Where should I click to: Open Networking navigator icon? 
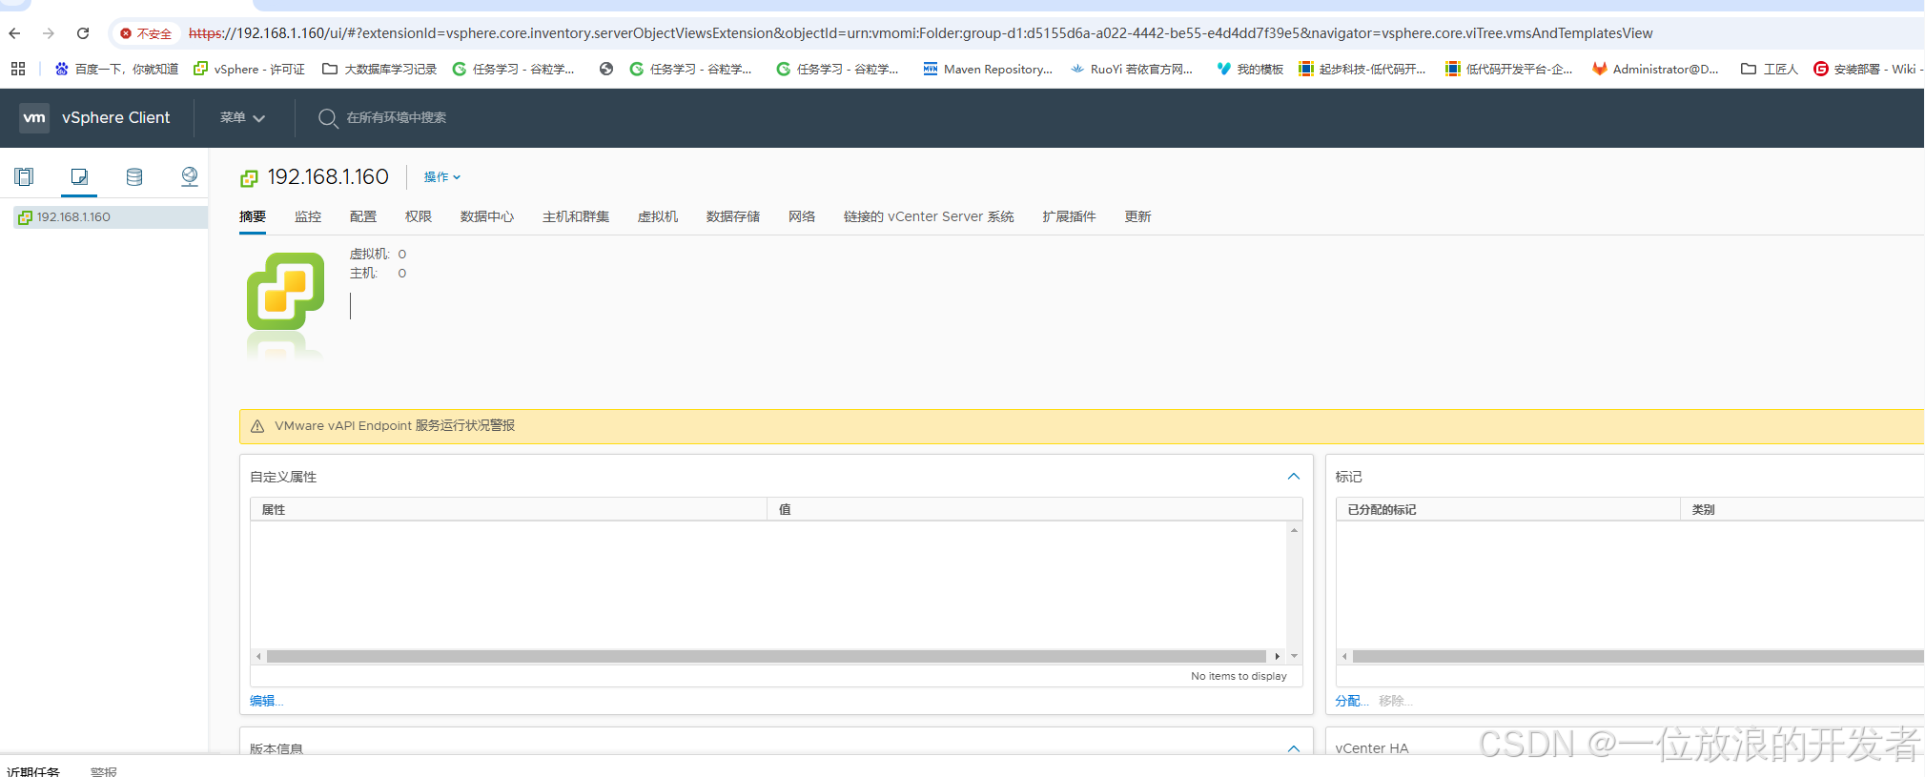click(x=190, y=176)
